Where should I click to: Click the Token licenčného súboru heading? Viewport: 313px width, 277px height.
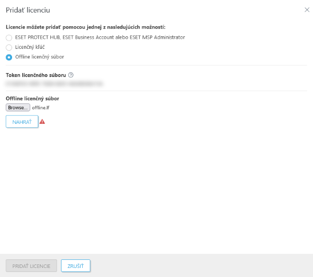tap(36, 75)
